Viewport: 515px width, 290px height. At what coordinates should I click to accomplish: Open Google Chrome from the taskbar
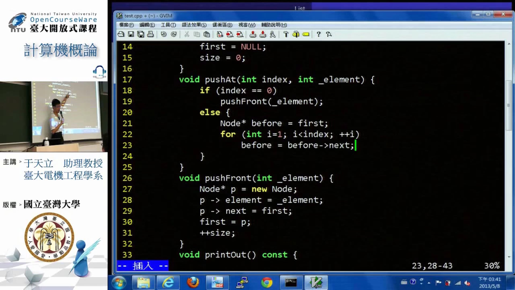(267, 282)
